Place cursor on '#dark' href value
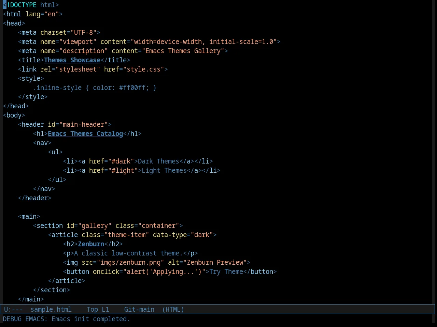Image resolution: width=437 pixels, height=327 pixels. point(121,161)
